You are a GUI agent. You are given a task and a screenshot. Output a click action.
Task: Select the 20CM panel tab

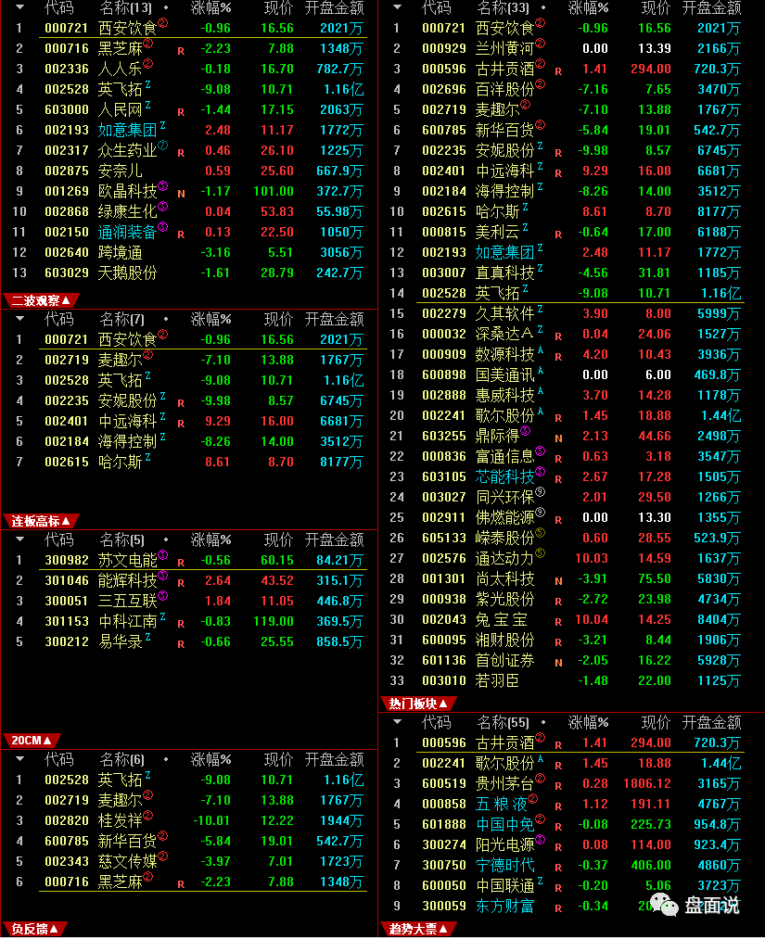pos(32,741)
